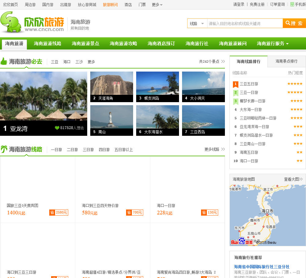Open the 蜈支洲岛 thumbnail
Viewport: 306px width, 278px height.
pyautogui.click(x=158, y=87)
